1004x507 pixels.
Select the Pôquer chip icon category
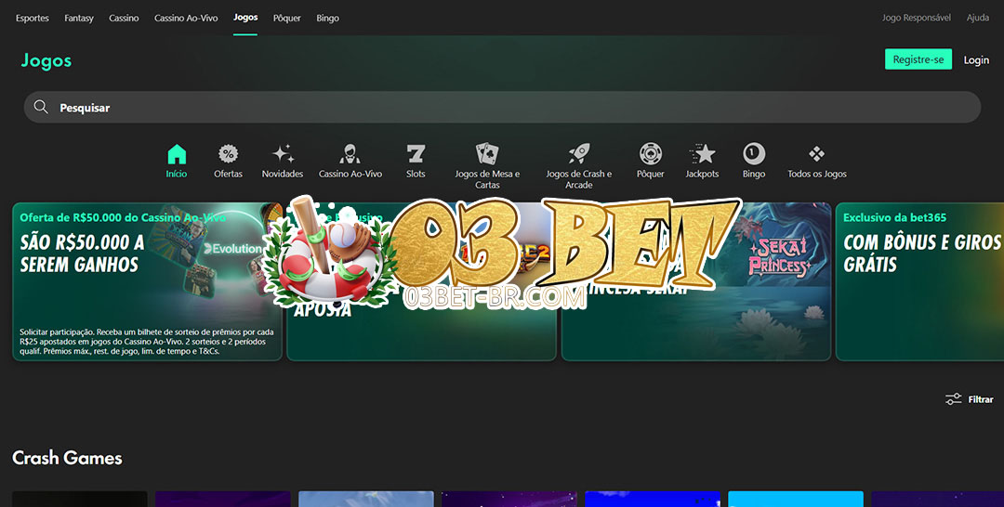tap(651, 155)
